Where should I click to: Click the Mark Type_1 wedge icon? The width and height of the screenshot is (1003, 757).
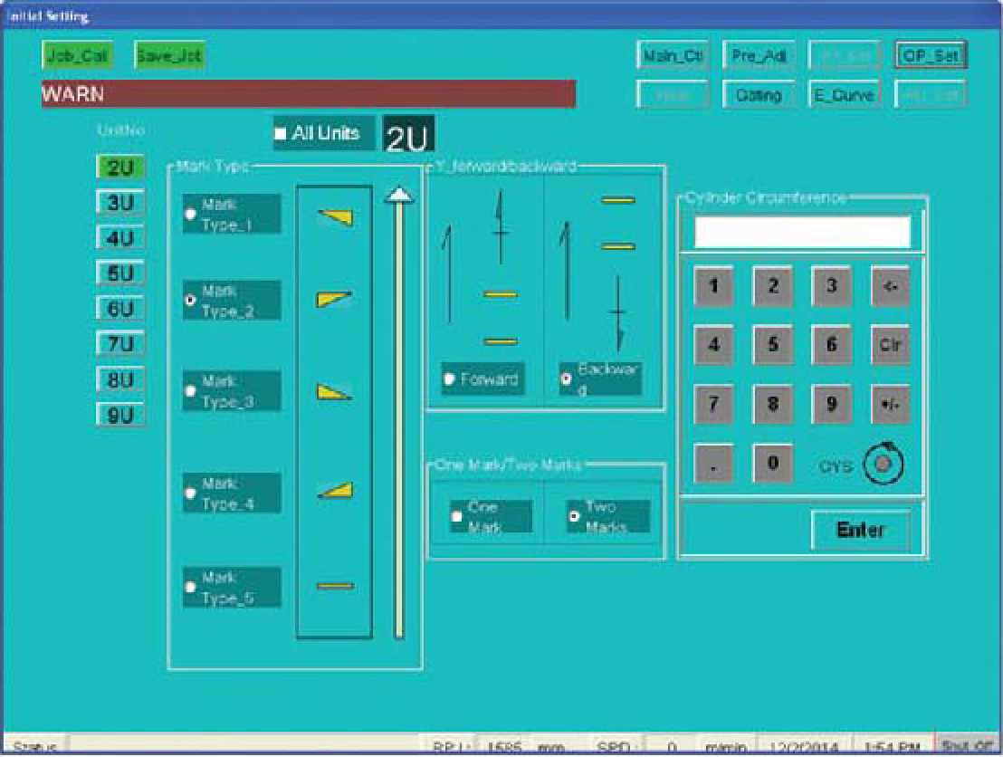click(x=334, y=216)
